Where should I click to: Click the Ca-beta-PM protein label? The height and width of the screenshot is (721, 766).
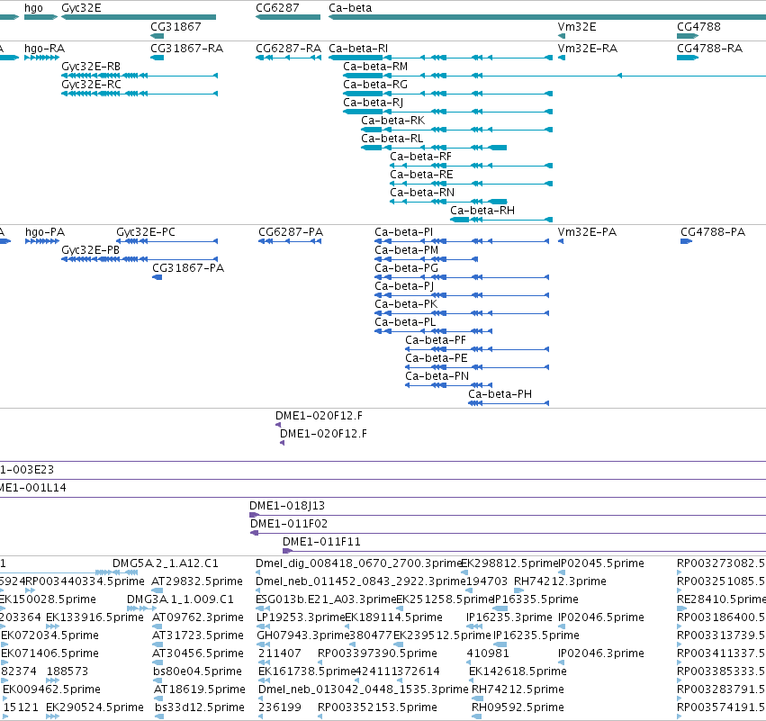click(407, 250)
